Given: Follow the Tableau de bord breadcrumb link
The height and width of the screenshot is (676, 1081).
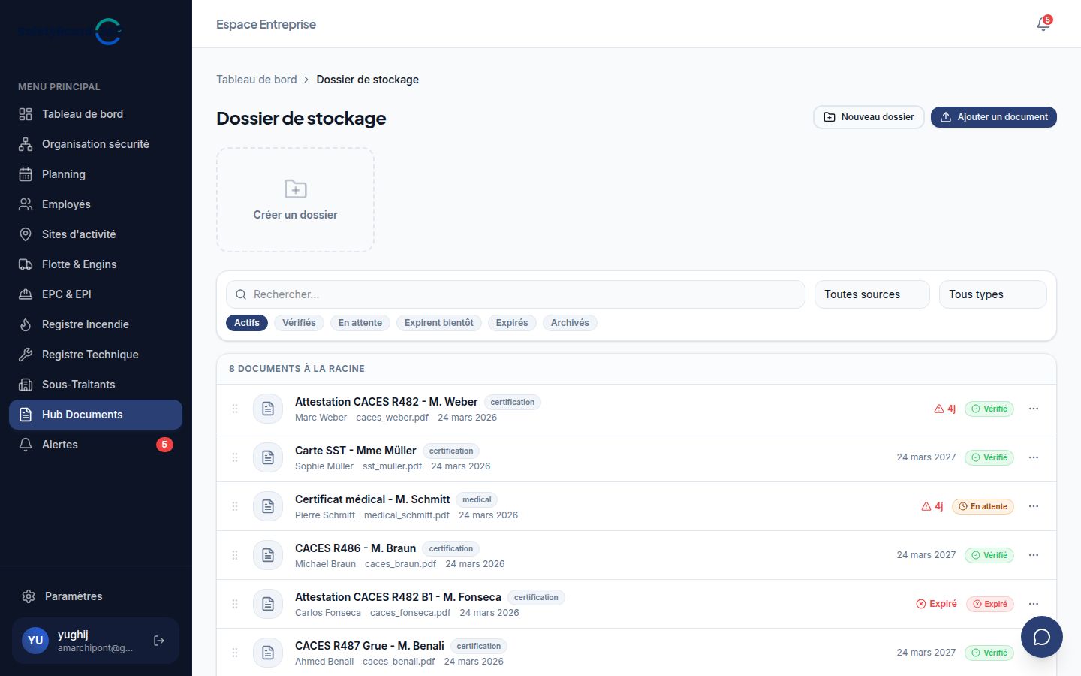Looking at the screenshot, I should point(257,80).
